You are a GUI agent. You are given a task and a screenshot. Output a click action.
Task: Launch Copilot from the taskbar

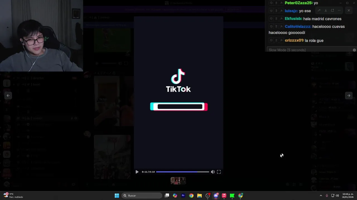(175, 196)
